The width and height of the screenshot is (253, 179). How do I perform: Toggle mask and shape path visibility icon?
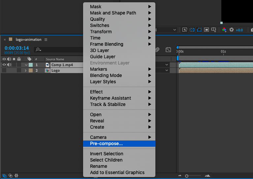pyautogui.click(x=199, y=30)
